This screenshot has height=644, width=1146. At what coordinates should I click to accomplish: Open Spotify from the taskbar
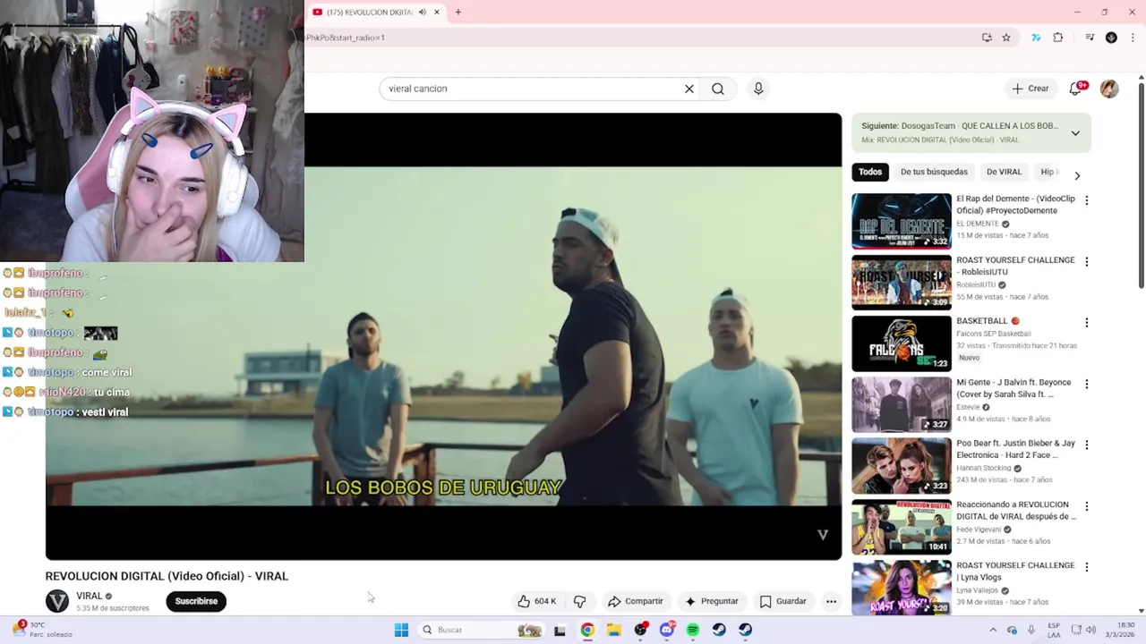(x=693, y=630)
